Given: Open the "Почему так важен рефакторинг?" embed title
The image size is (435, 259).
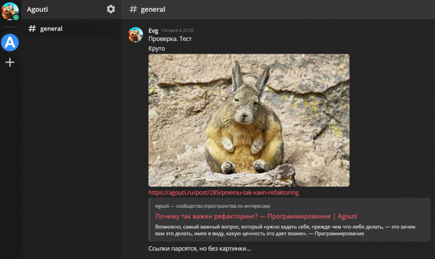Looking at the screenshot, I should 256,217.
